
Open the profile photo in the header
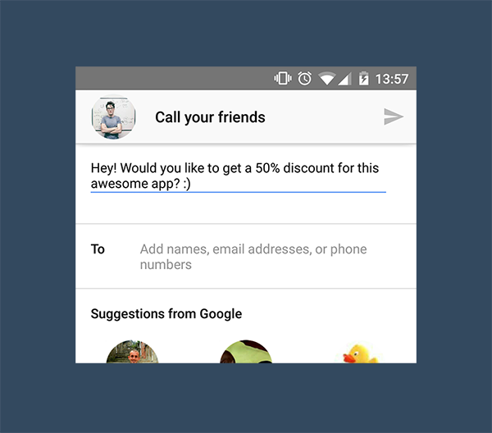pyautogui.click(x=113, y=117)
